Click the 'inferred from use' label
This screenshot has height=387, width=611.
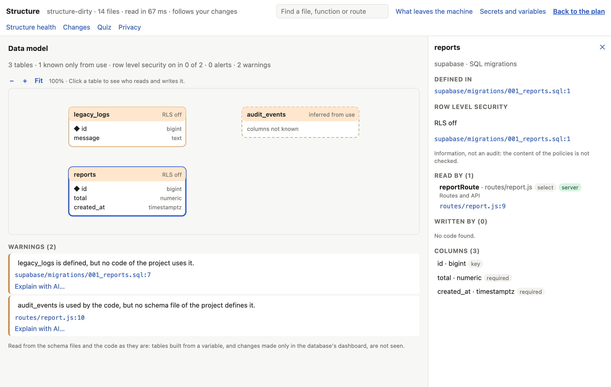tap(331, 115)
